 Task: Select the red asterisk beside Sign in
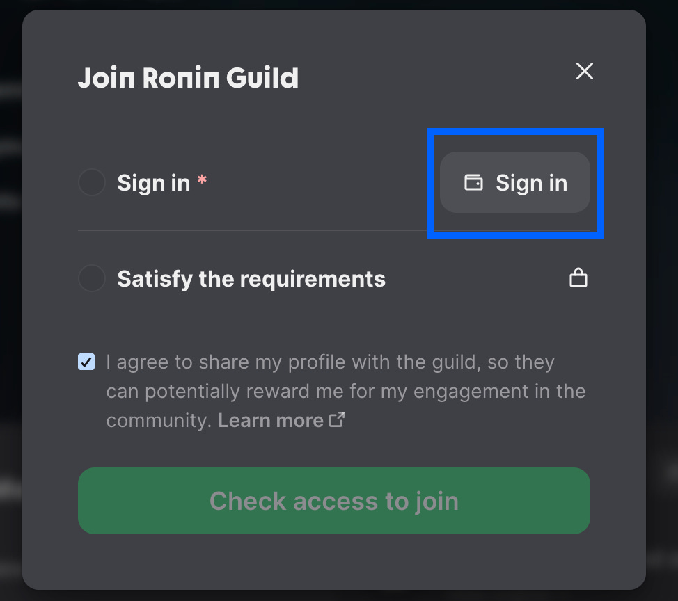pos(201,179)
